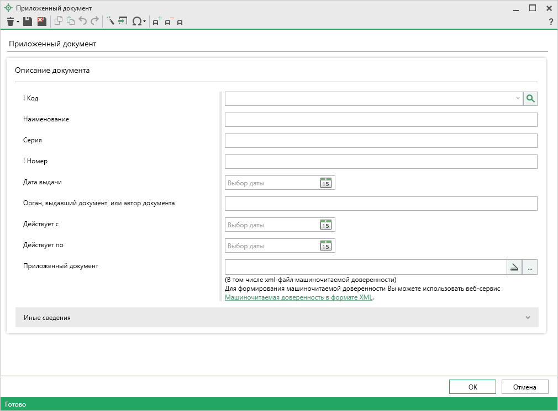Click the close without saving icon
This screenshot has height=411, width=558.
(x=42, y=22)
